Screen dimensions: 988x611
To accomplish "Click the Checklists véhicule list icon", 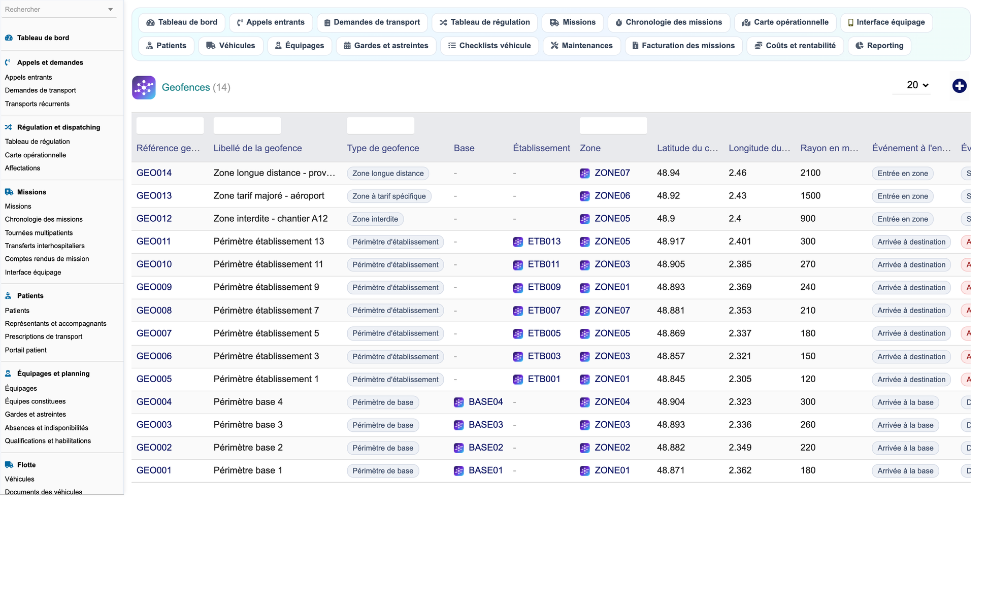I will click(x=452, y=46).
